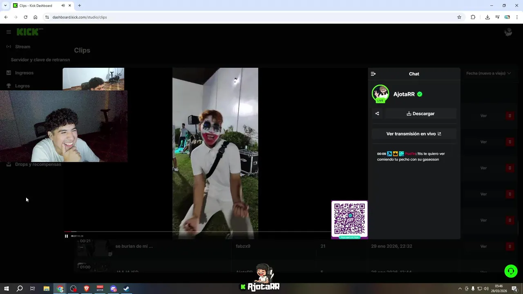Click the verified badge next to AjotaRR
Viewport: 523px width, 294px height.
(x=420, y=94)
